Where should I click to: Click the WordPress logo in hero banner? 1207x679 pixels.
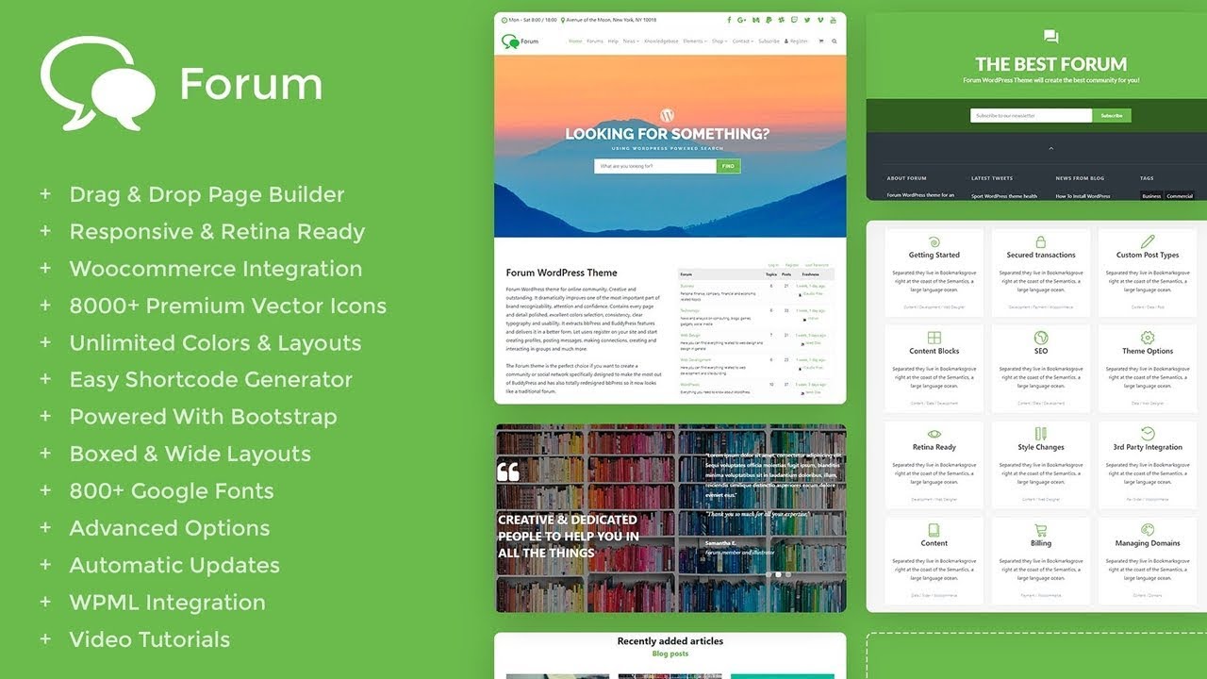[667, 114]
